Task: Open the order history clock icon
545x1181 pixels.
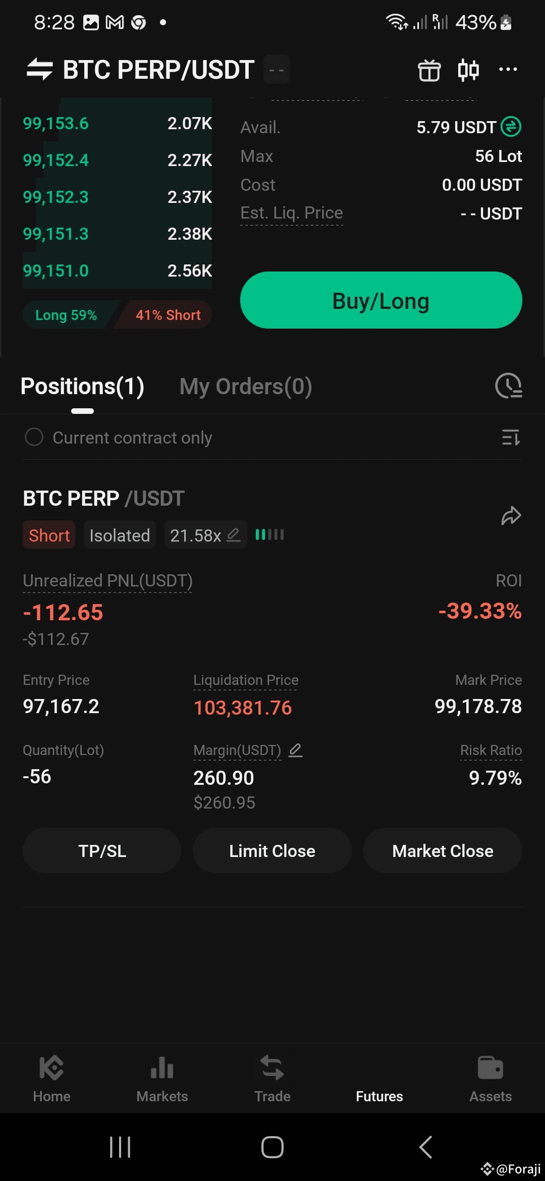Action: click(x=509, y=386)
